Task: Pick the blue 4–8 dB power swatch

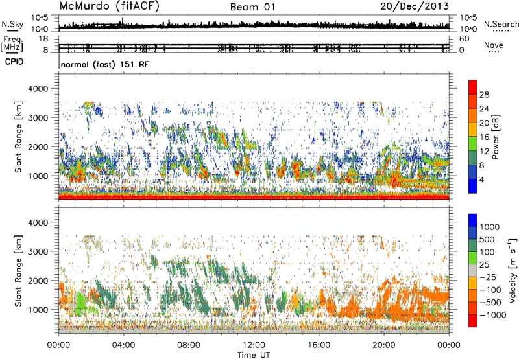Action: click(473, 172)
